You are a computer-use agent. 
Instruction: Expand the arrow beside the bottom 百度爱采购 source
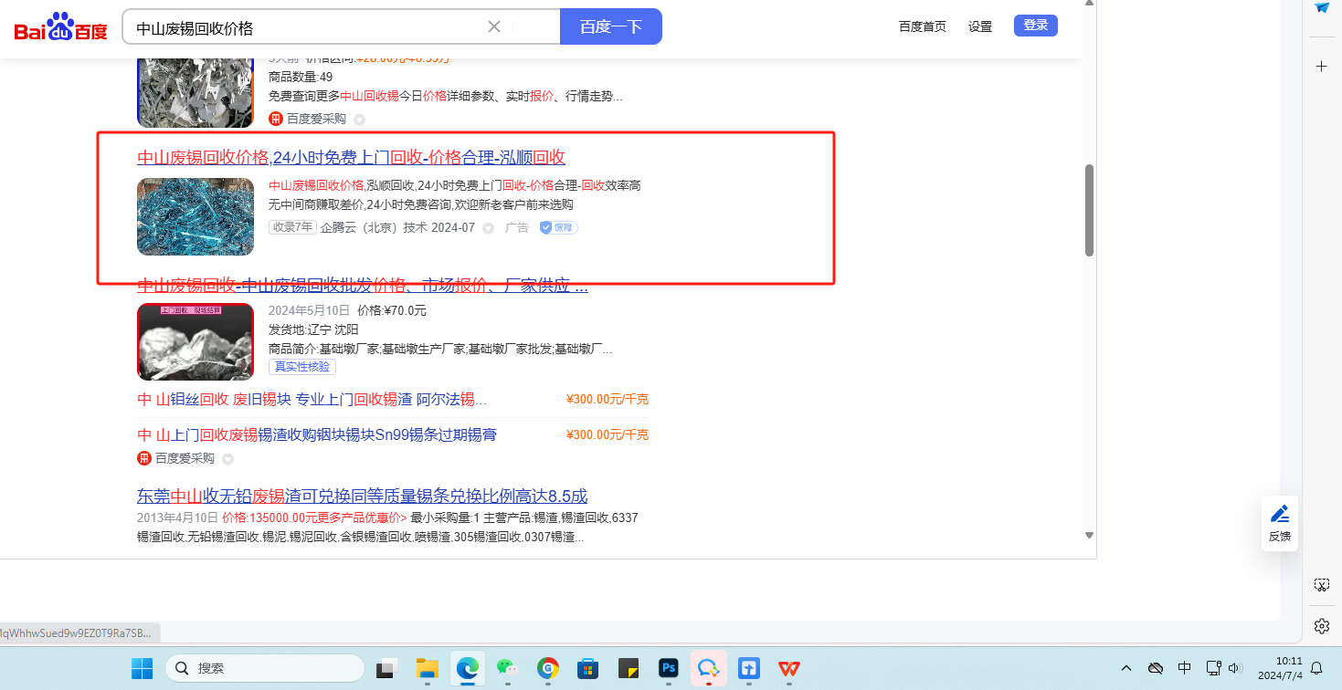click(228, 459)
